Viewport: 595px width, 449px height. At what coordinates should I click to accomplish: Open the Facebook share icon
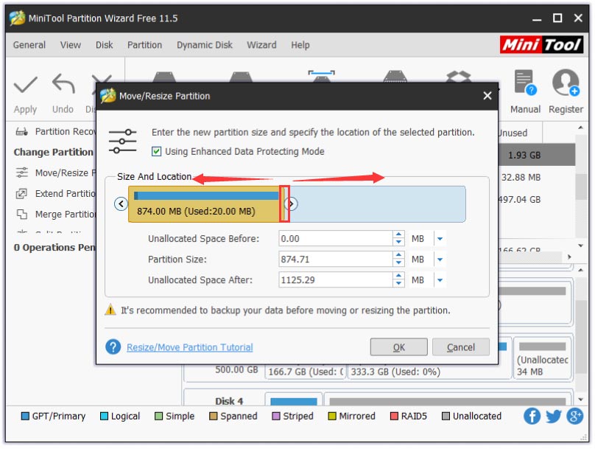[532, 417]
